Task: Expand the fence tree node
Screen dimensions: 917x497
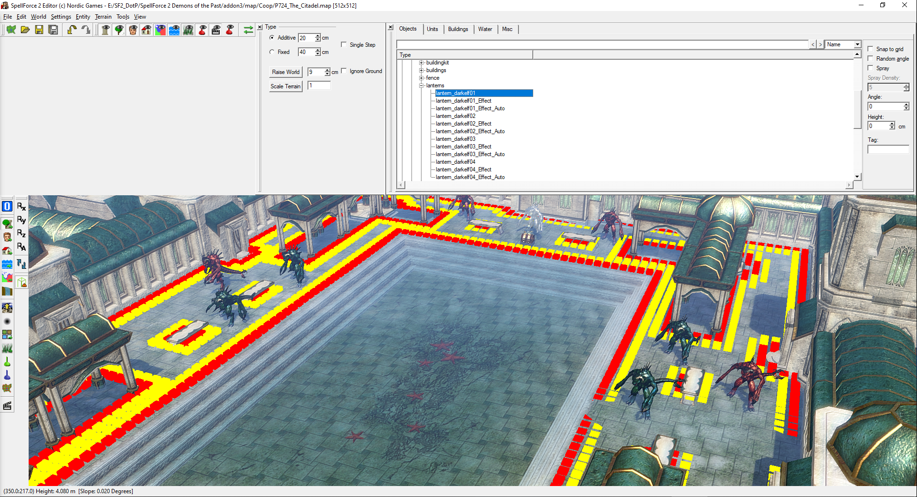Action: 422,78
